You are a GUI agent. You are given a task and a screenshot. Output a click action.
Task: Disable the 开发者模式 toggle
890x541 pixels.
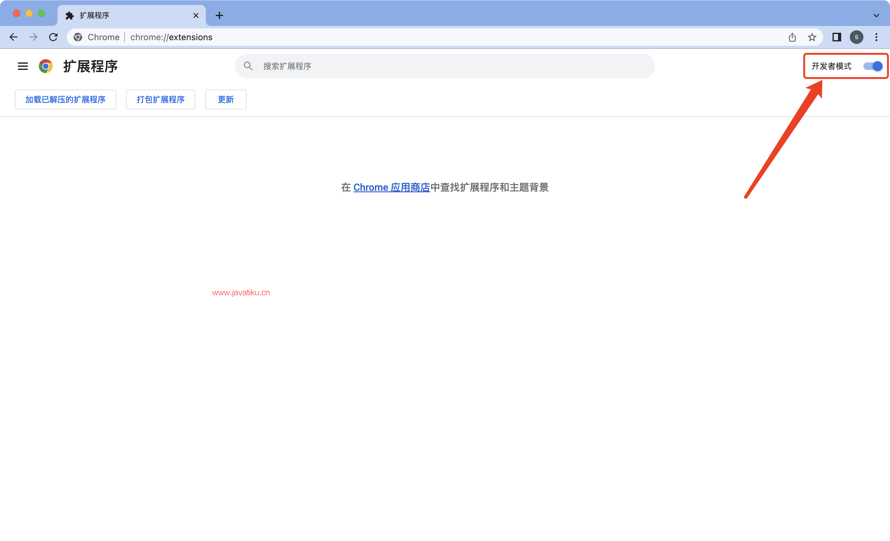873,66
